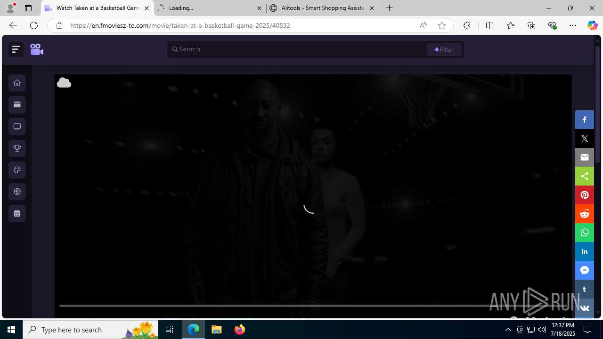Open Copilot sidebar
The image size is (603, 339).
pyautogui.click(x=592, y=25)
